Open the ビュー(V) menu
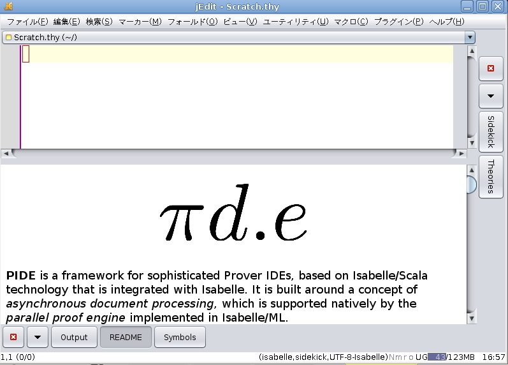 click(x=240, y=22)
